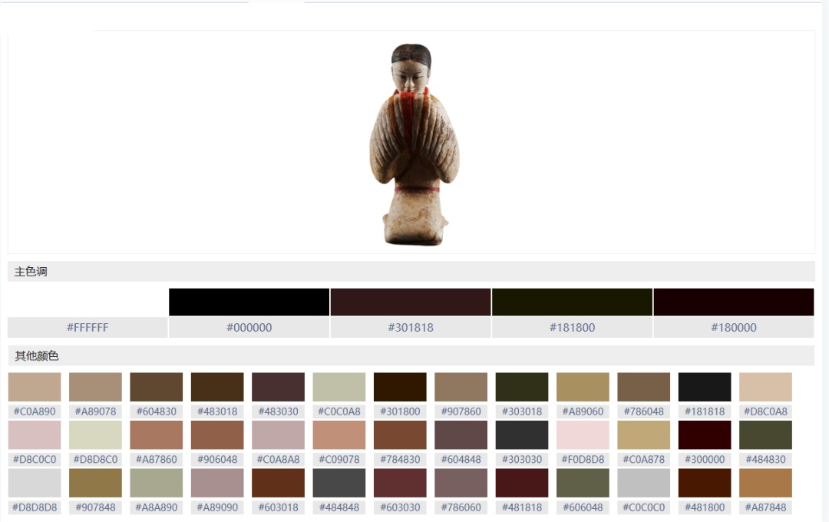
Task: Select the #180000 dominant color bar
Action: (733, 302)
